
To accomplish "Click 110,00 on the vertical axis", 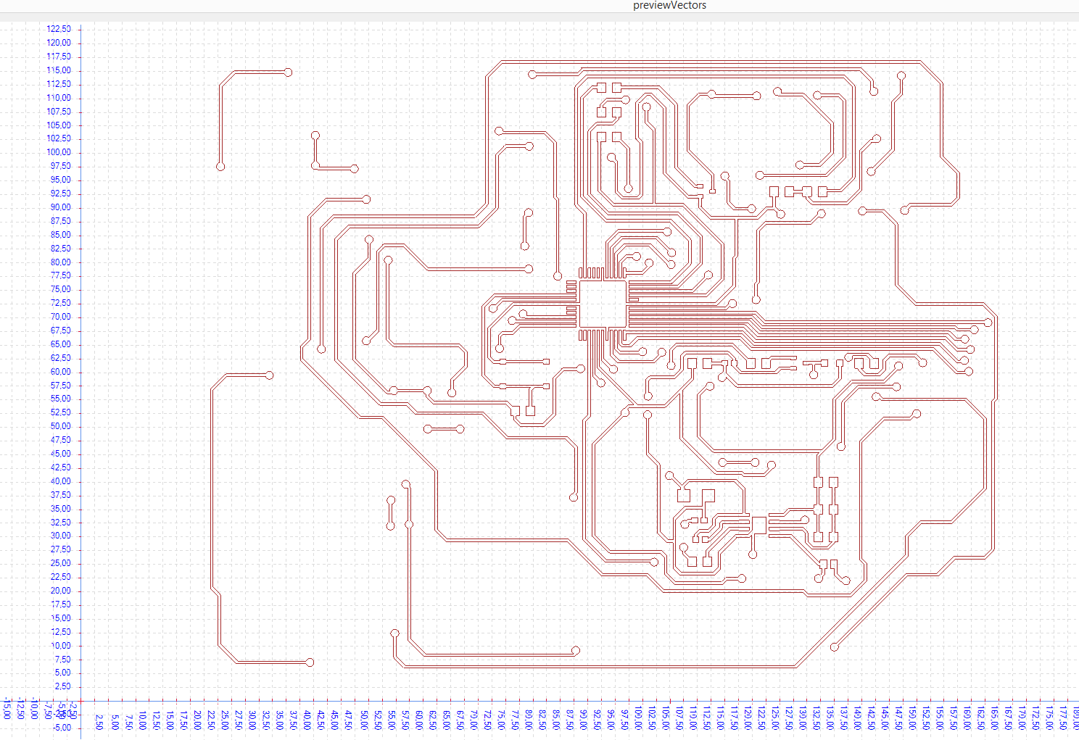I will 59,98.
